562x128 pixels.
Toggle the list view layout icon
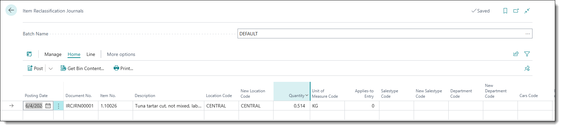(x=30, y=54)
